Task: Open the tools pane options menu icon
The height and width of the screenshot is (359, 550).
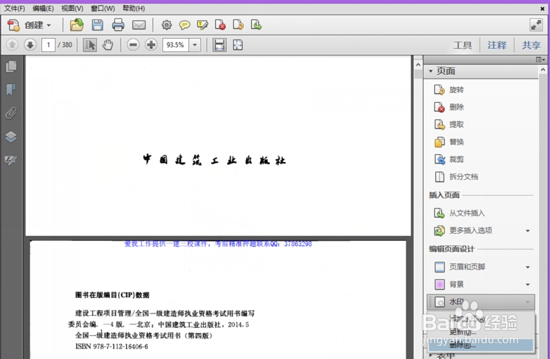Action: click(540, 59)
